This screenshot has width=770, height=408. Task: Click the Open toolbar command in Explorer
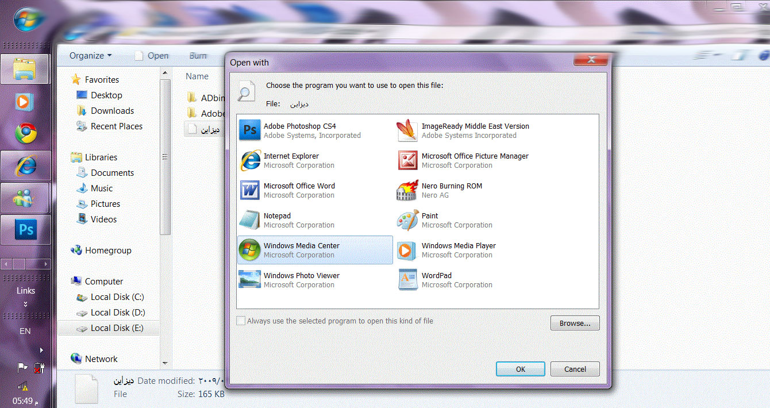click(x=152, y=56)
